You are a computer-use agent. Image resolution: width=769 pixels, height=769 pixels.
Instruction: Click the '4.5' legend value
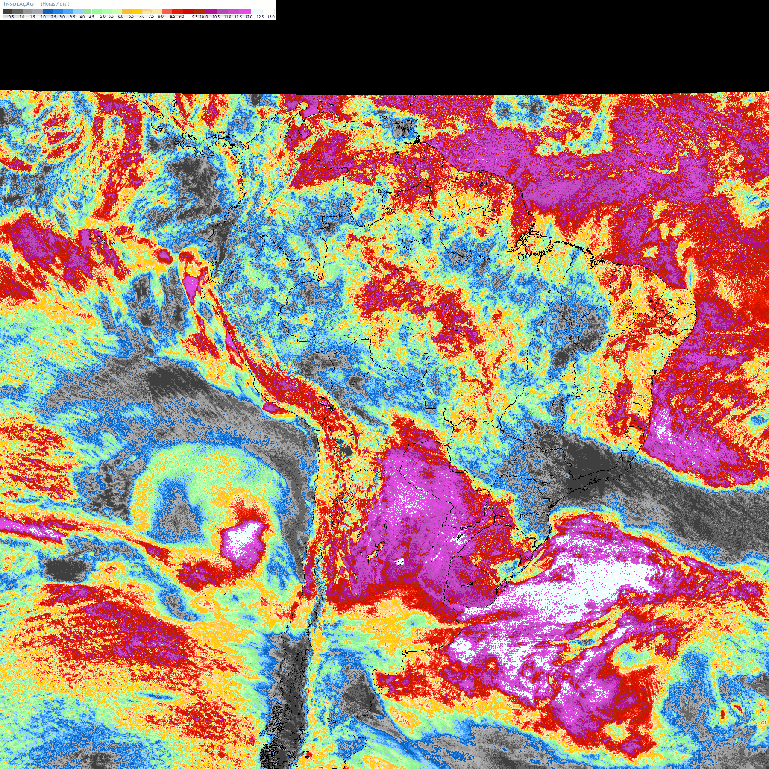point(91,17)
